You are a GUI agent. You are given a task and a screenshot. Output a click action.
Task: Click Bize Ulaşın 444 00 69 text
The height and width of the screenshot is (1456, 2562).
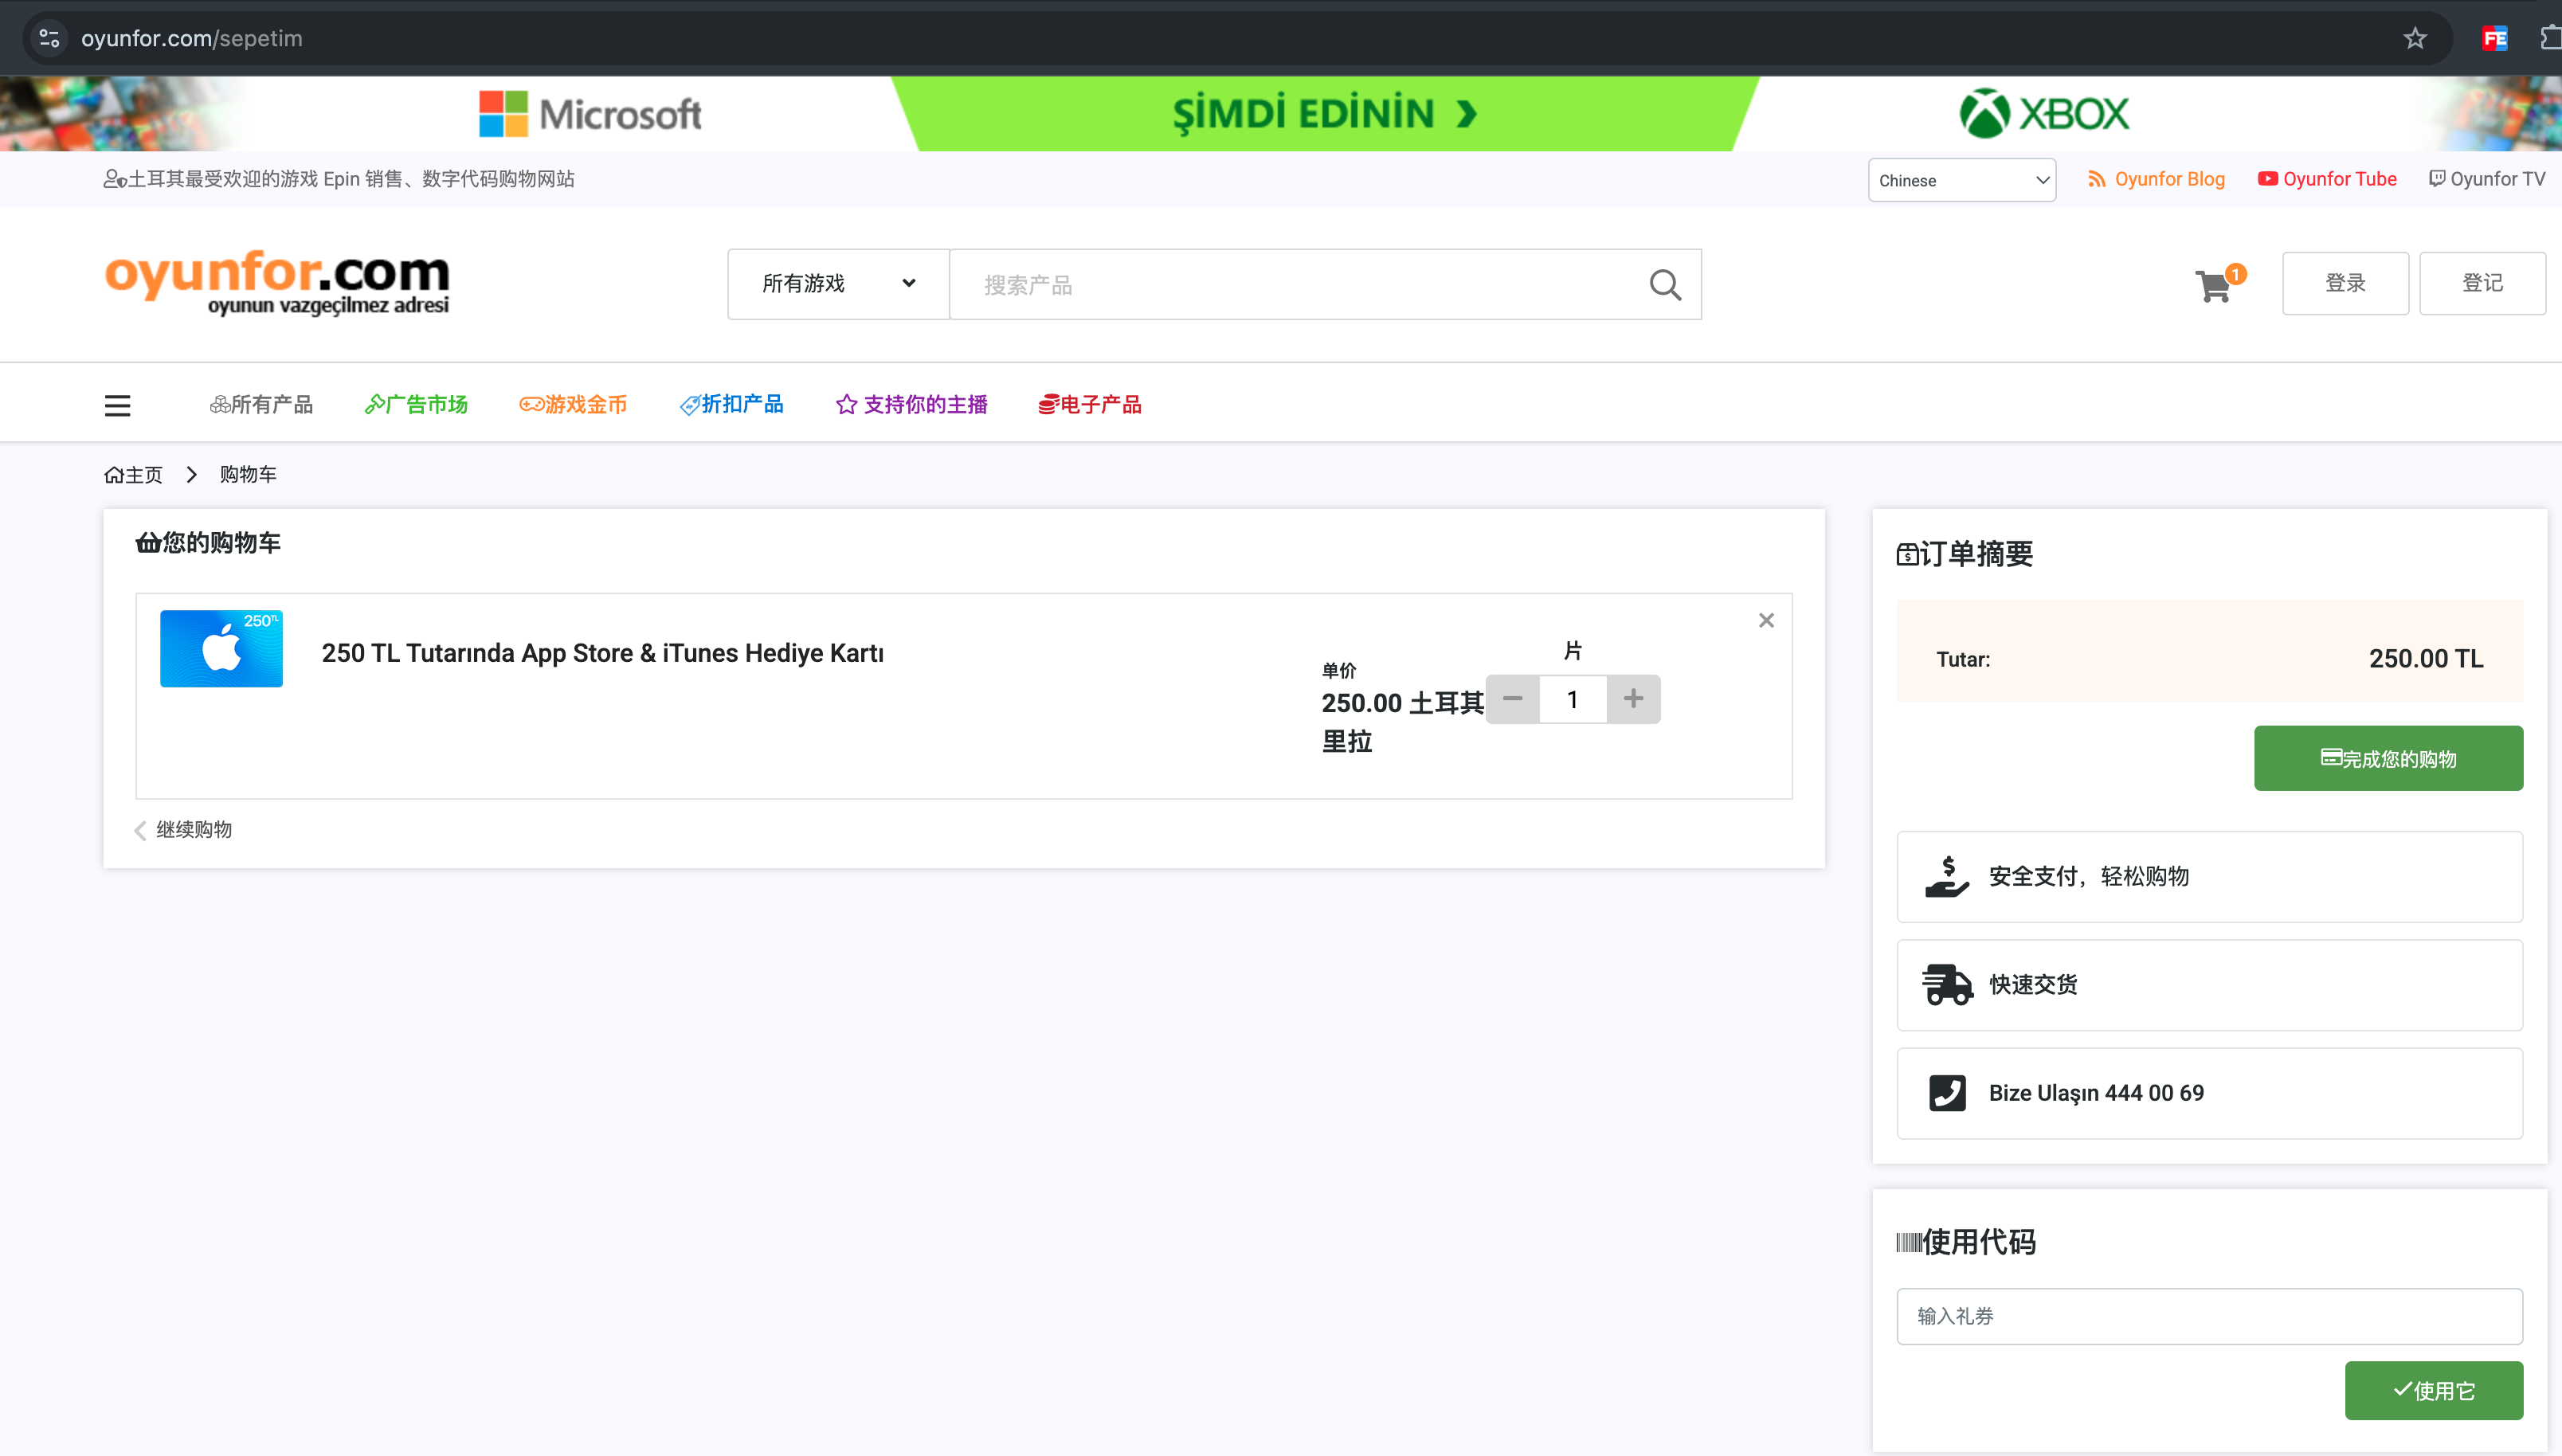2096,1093
